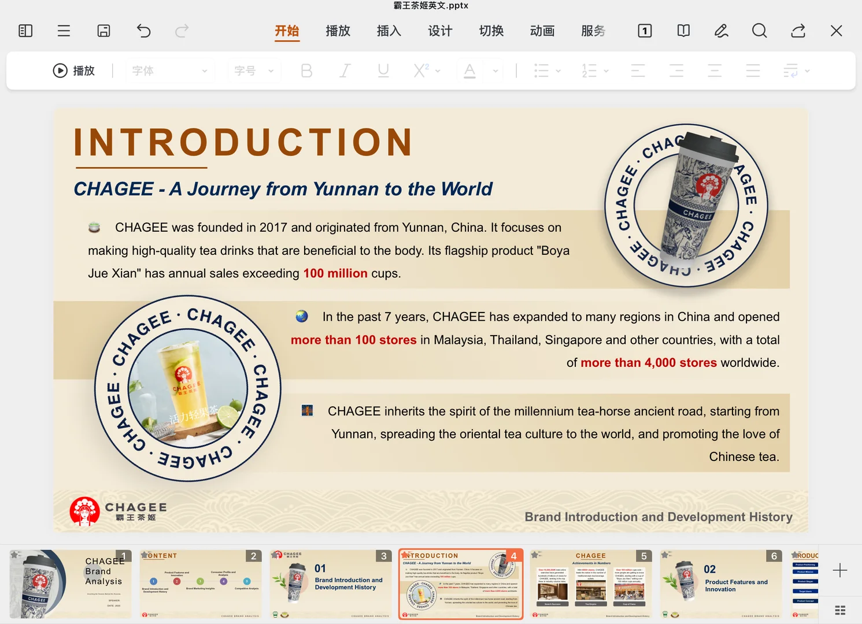Justify the text alignment
The width and height of the screenshot is (862, 624).
tap(753, 70)
